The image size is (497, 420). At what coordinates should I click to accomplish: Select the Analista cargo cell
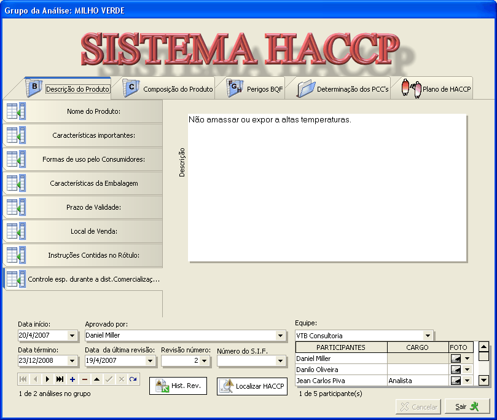pos(418,381)
